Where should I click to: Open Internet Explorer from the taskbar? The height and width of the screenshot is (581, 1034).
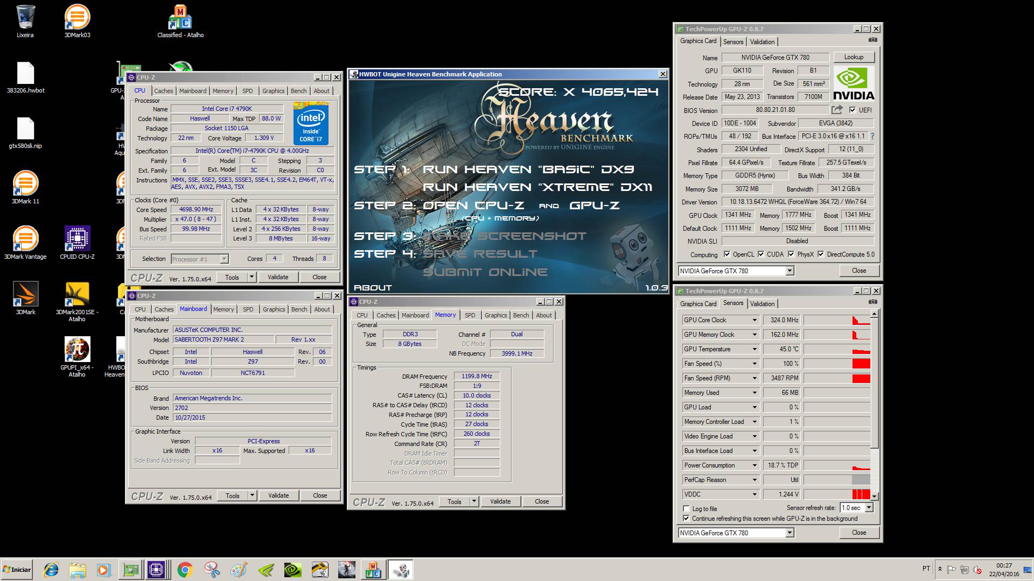pyautogui.click(x=51, y=570)
